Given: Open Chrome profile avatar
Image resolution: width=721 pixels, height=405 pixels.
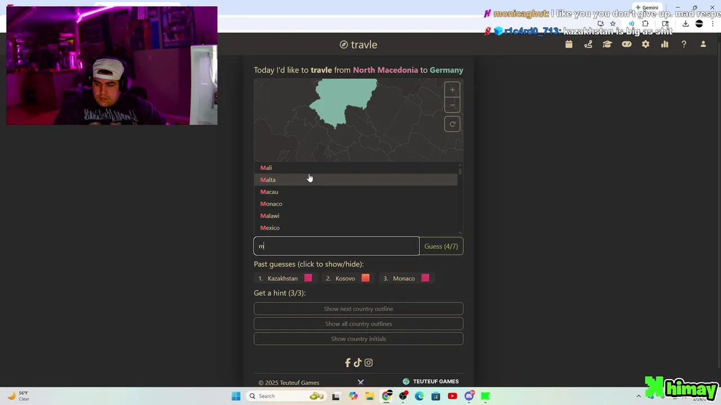Looking at the screenshot, I should click(x=699, y=24).
